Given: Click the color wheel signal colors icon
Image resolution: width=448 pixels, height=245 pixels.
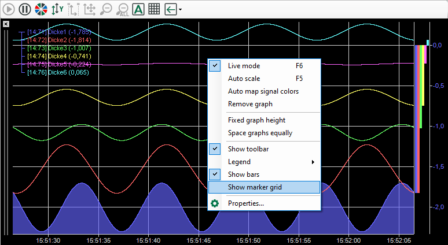Looking at the screenshot, I should pos(41,9).
